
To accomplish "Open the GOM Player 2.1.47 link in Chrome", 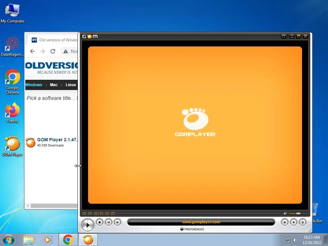I will click(57, 140).
